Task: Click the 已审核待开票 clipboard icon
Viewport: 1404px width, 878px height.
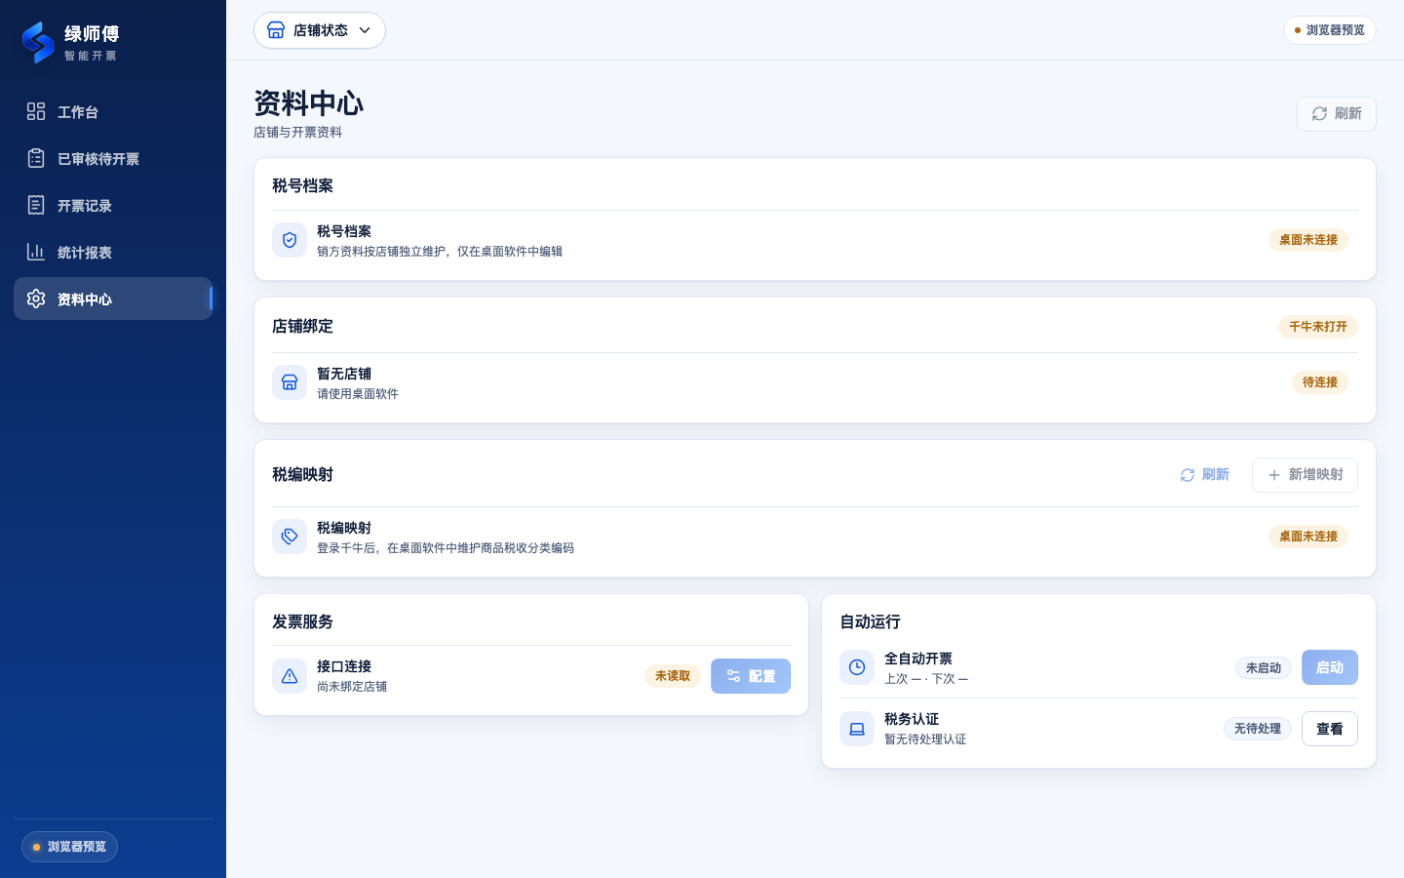Action: [x=36, y=158]
